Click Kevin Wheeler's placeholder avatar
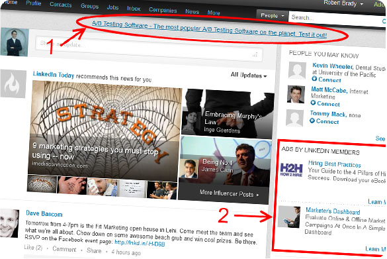 (298, 70)
